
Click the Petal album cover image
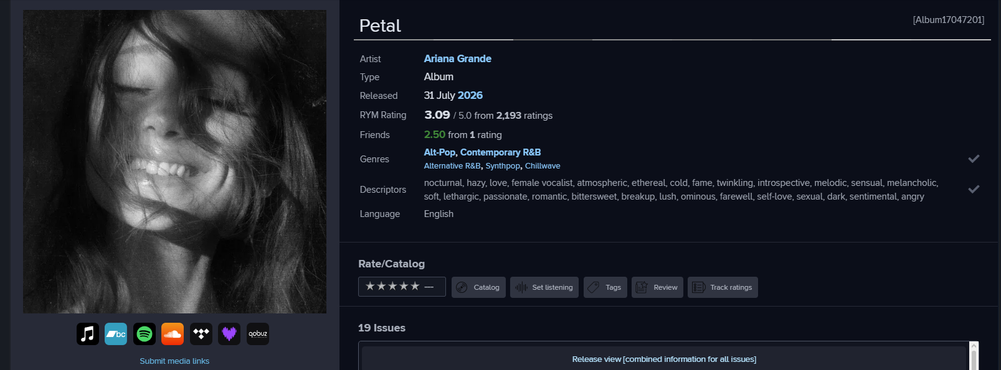coord(175,162)
